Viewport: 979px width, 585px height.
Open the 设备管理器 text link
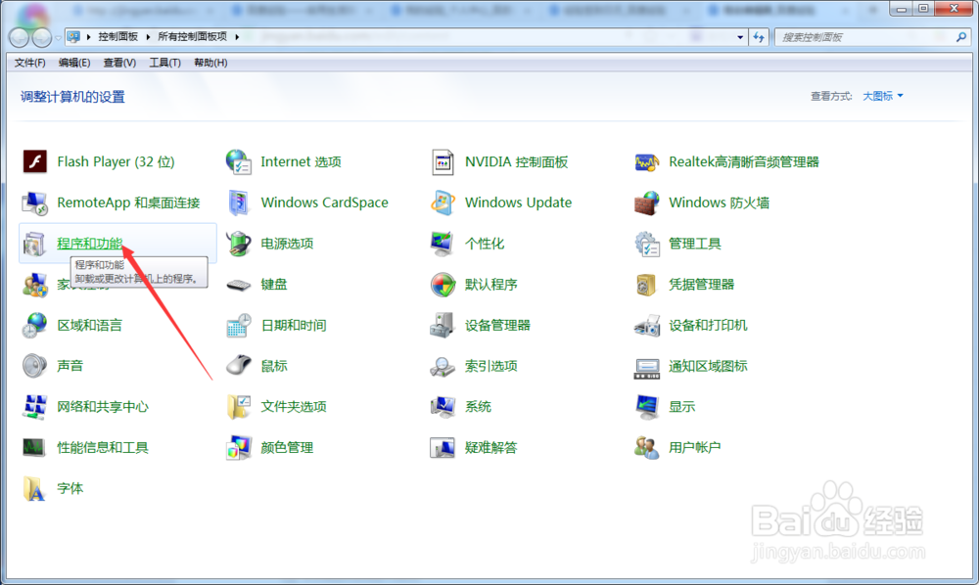click(x=497, y=325)
